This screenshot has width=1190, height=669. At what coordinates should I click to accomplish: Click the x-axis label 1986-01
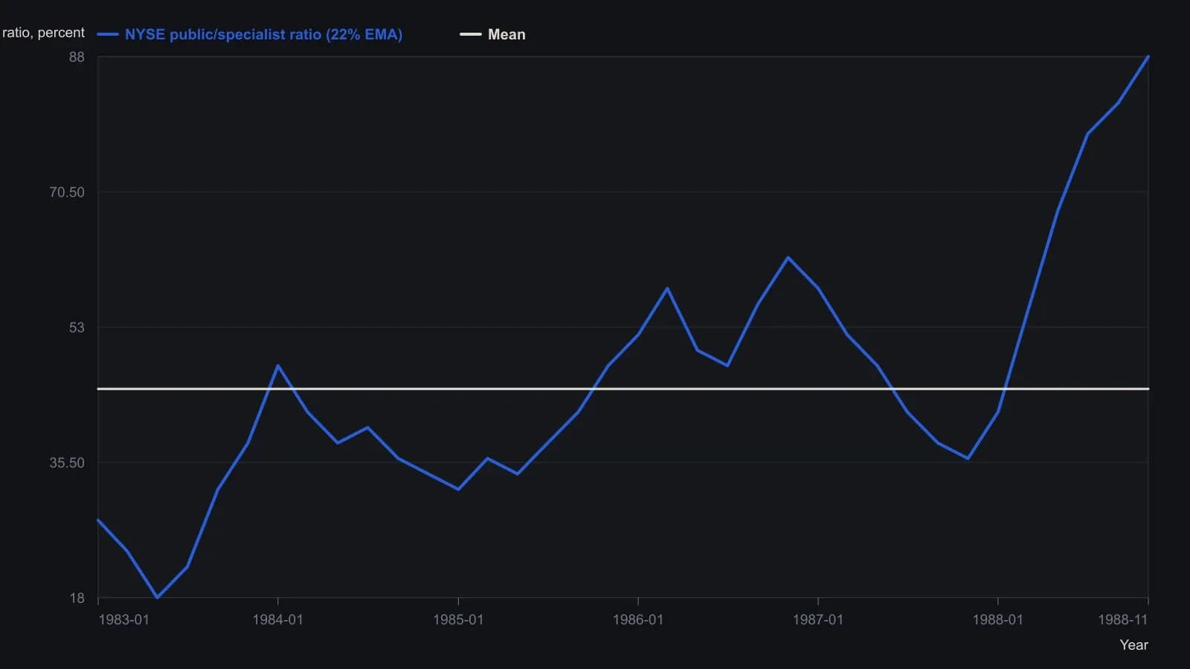tap(637, 619)
